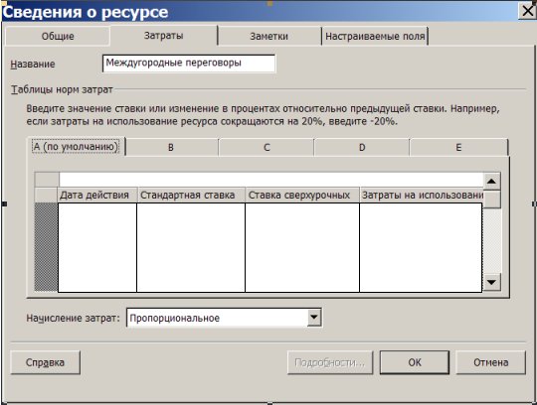
Task: Click the Название field with Междугородные переговоры
Action: click(x=189, y=64)
